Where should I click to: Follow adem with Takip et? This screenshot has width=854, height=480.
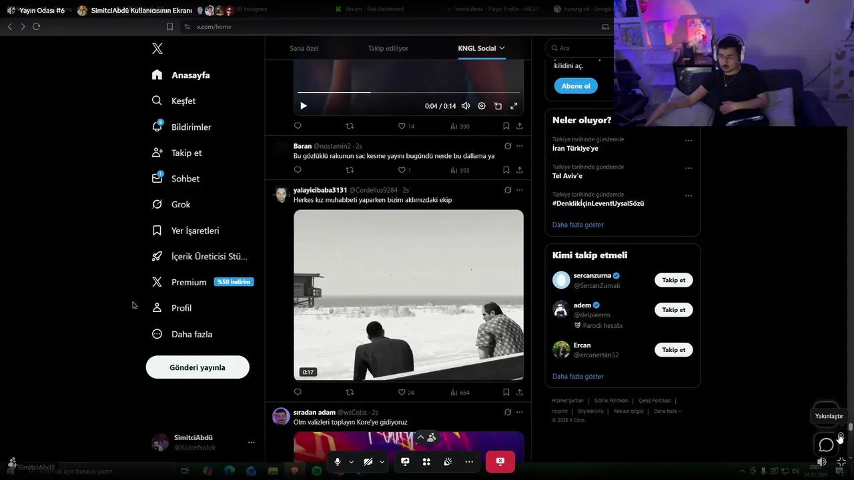[x=674, y=310]
